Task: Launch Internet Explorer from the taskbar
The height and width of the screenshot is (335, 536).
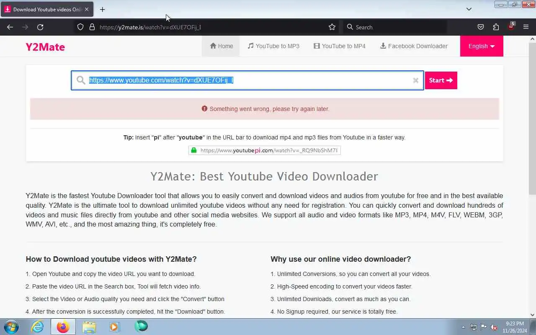Action: [38, 327]
